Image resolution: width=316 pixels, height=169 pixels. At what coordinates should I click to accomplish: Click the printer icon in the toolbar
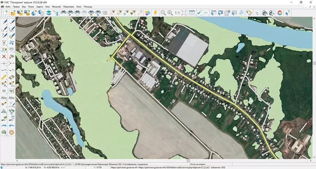(265, 13)
